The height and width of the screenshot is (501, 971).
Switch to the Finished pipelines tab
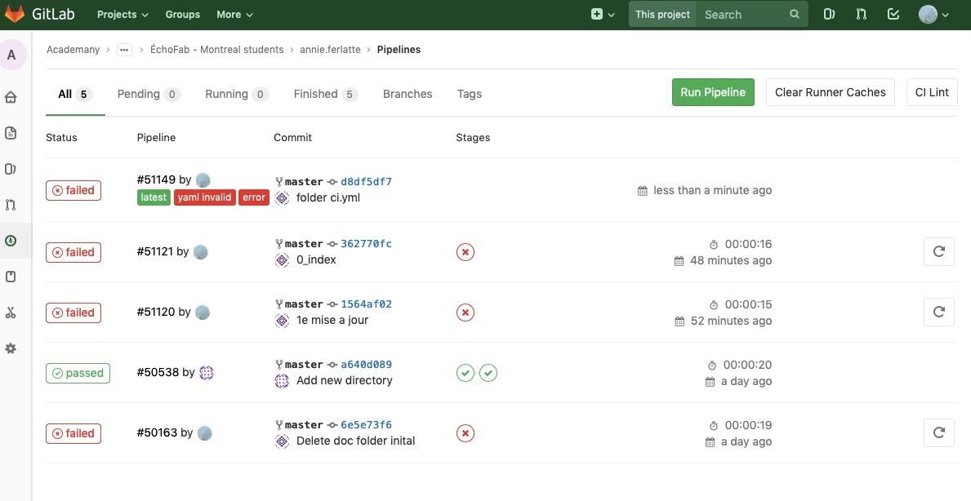pos(325,94)
